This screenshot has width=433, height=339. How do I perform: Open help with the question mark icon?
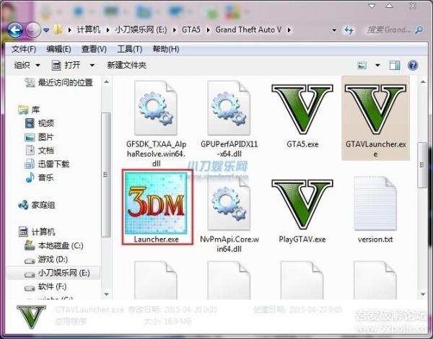413,66
